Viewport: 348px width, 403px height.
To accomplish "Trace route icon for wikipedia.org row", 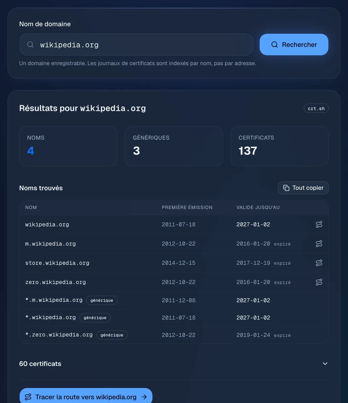I will tap(319, 225).
